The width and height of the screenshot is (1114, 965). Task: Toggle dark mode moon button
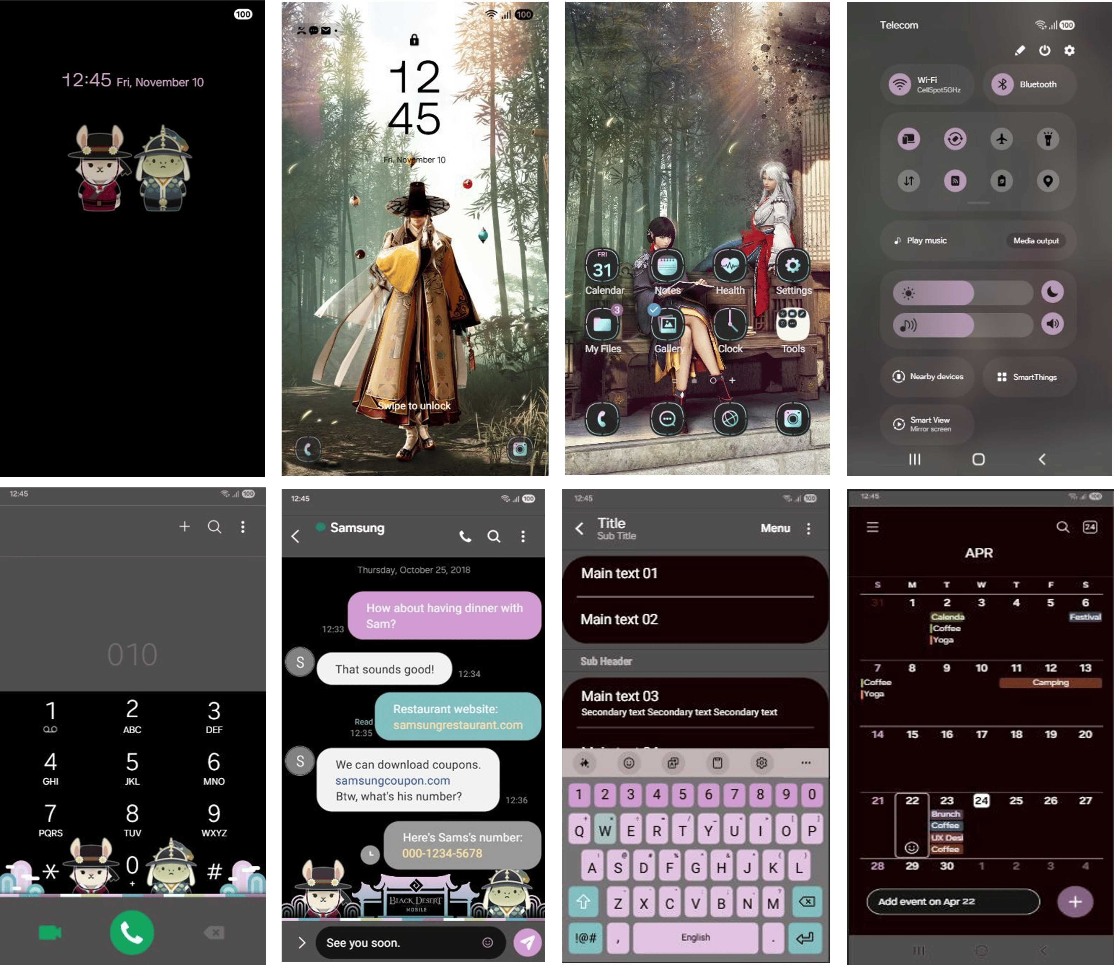(x=1052, y=293)
